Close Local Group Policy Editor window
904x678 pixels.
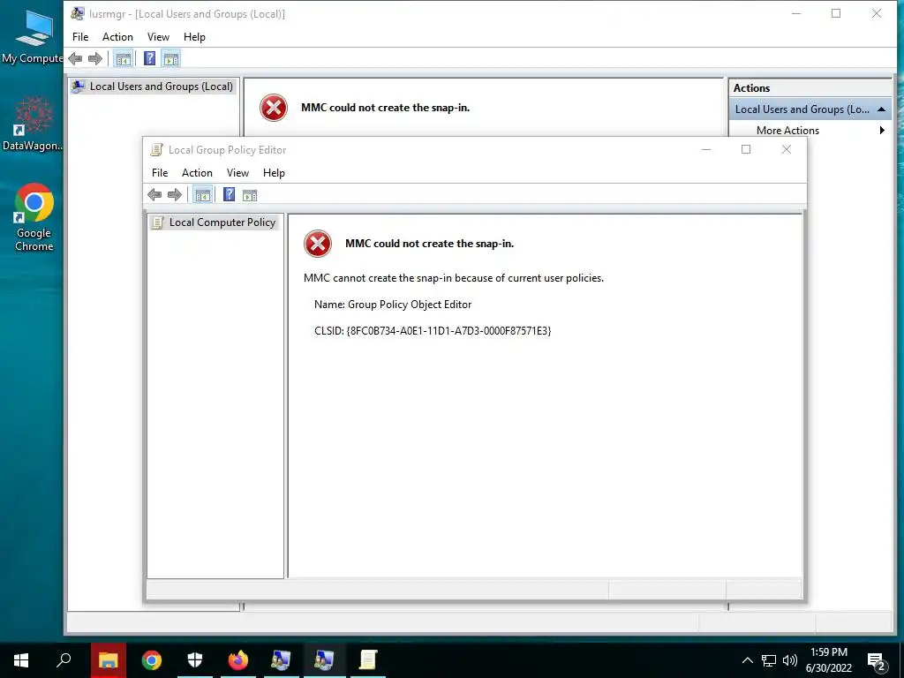tap(787, 150)
